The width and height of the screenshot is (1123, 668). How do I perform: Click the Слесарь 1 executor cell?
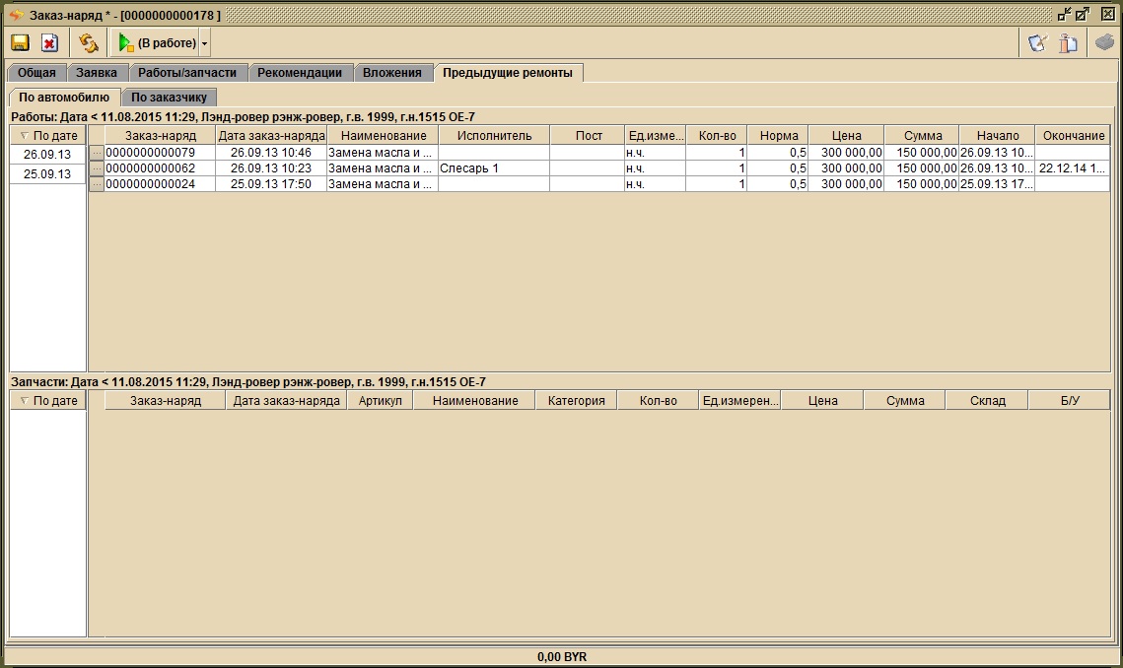click(x=494, y=168)
